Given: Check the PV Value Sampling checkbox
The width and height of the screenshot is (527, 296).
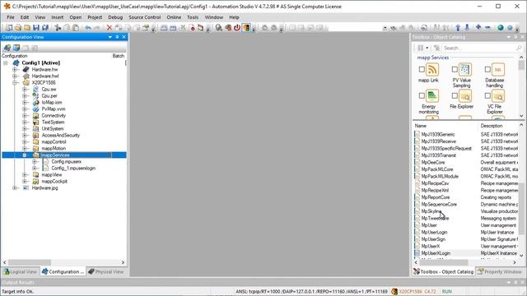Looking at the screenshot, I should [x=455, y=69].
